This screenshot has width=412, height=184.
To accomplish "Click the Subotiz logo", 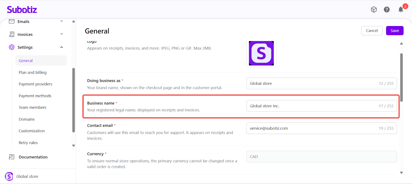I will [x=22, y=10].
